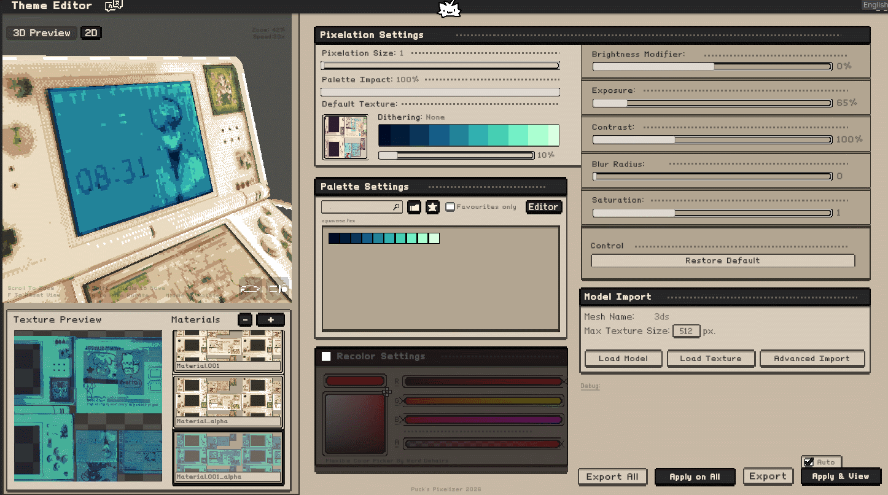The height and width of the screenshot is (495, 888).
Task: Click the star favourites icon
Action: pyautogui.click(x=432, y=207)
